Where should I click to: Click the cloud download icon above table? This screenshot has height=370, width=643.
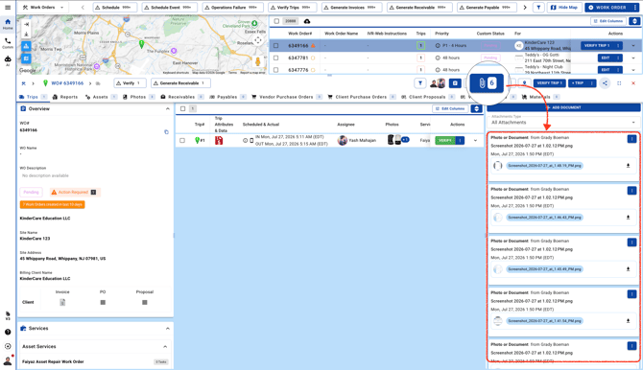pos(307,21)
